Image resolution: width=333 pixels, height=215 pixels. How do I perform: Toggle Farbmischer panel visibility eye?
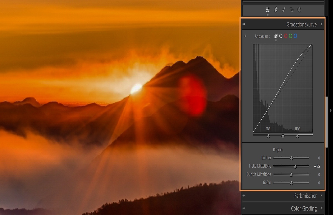tap(244, 195)
